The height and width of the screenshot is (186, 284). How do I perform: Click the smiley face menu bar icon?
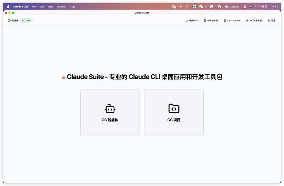[219, 7]
